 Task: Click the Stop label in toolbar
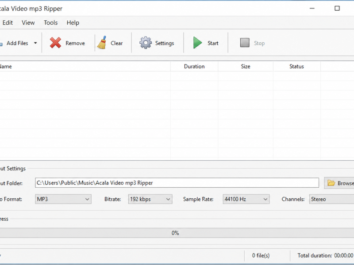pyautogui.click(x=259, y=43)
